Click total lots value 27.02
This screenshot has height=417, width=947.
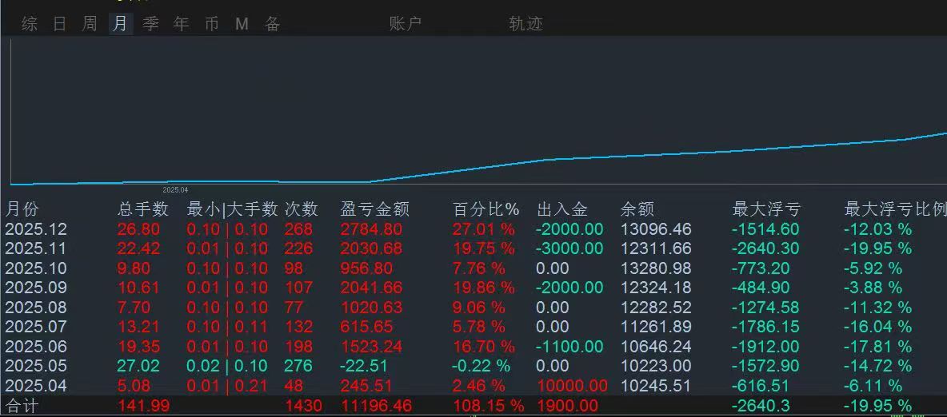click(139, 366)
